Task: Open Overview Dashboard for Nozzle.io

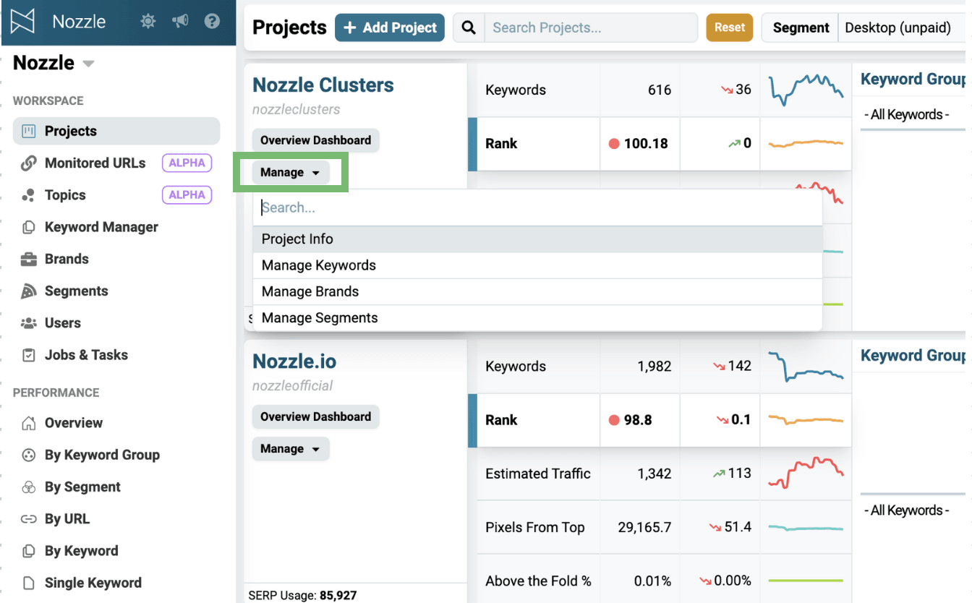Action: (315, 416)
